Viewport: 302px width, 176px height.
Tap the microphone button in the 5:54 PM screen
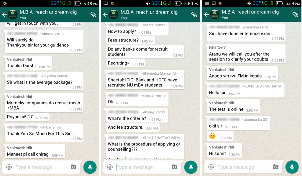[292, 167]
